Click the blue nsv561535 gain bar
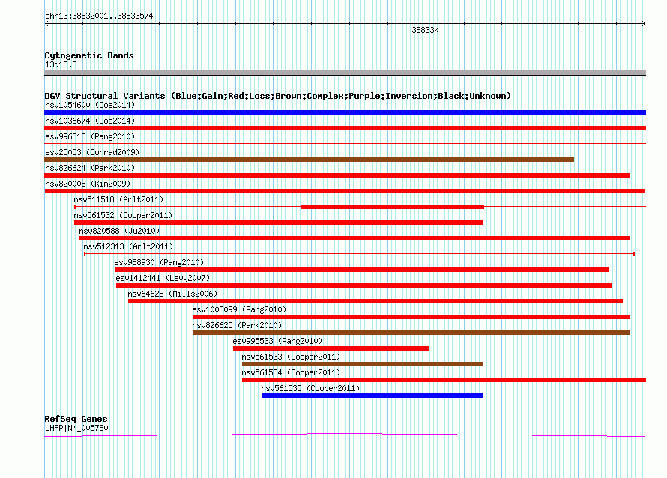 (x=372, y=396)
